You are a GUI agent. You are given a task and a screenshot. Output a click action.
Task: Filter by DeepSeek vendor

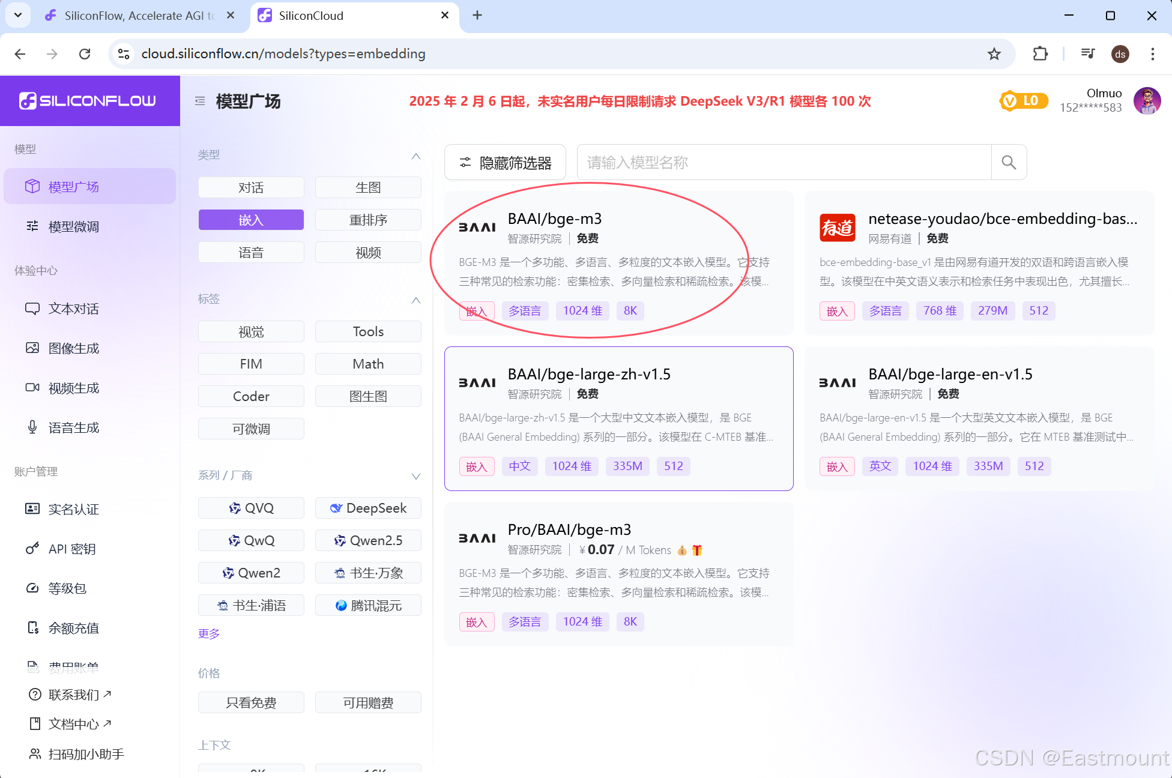(368, 508)
